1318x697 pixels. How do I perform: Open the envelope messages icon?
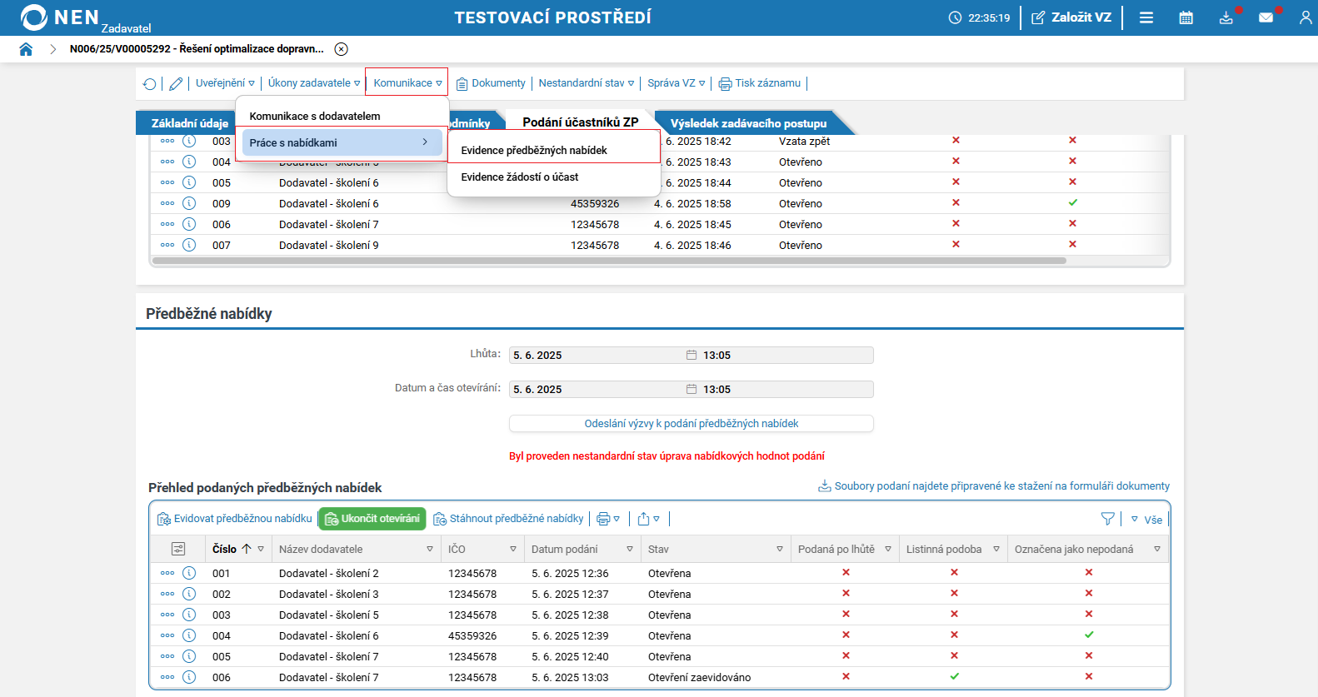(1266, 17)
